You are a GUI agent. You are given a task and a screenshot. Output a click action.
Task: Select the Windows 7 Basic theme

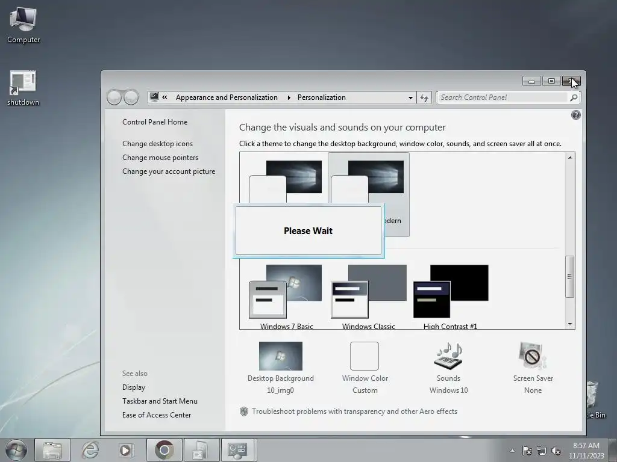(286, 297)
